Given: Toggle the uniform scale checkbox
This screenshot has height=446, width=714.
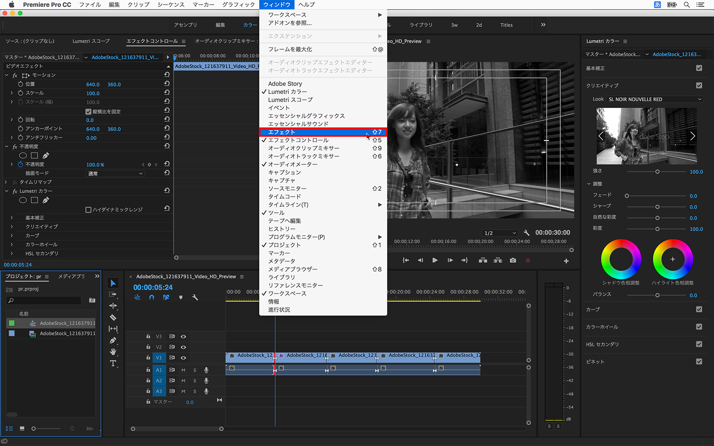Looking at the screenshot, I should click(x=88, y=112).
